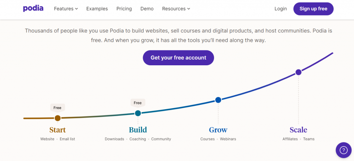
Task: Click the Login link
Action: 281,9
